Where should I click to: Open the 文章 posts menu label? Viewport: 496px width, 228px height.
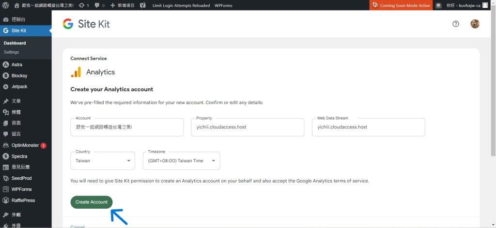coord(16,101)
